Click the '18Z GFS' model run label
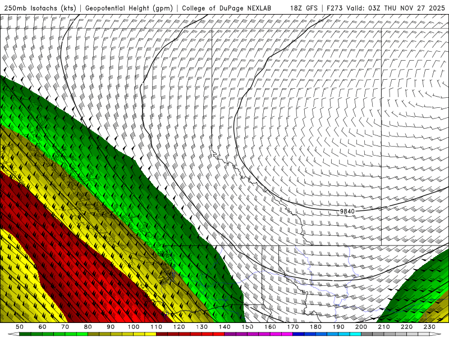Screen dimensions: 449x337 coord(304,8)
